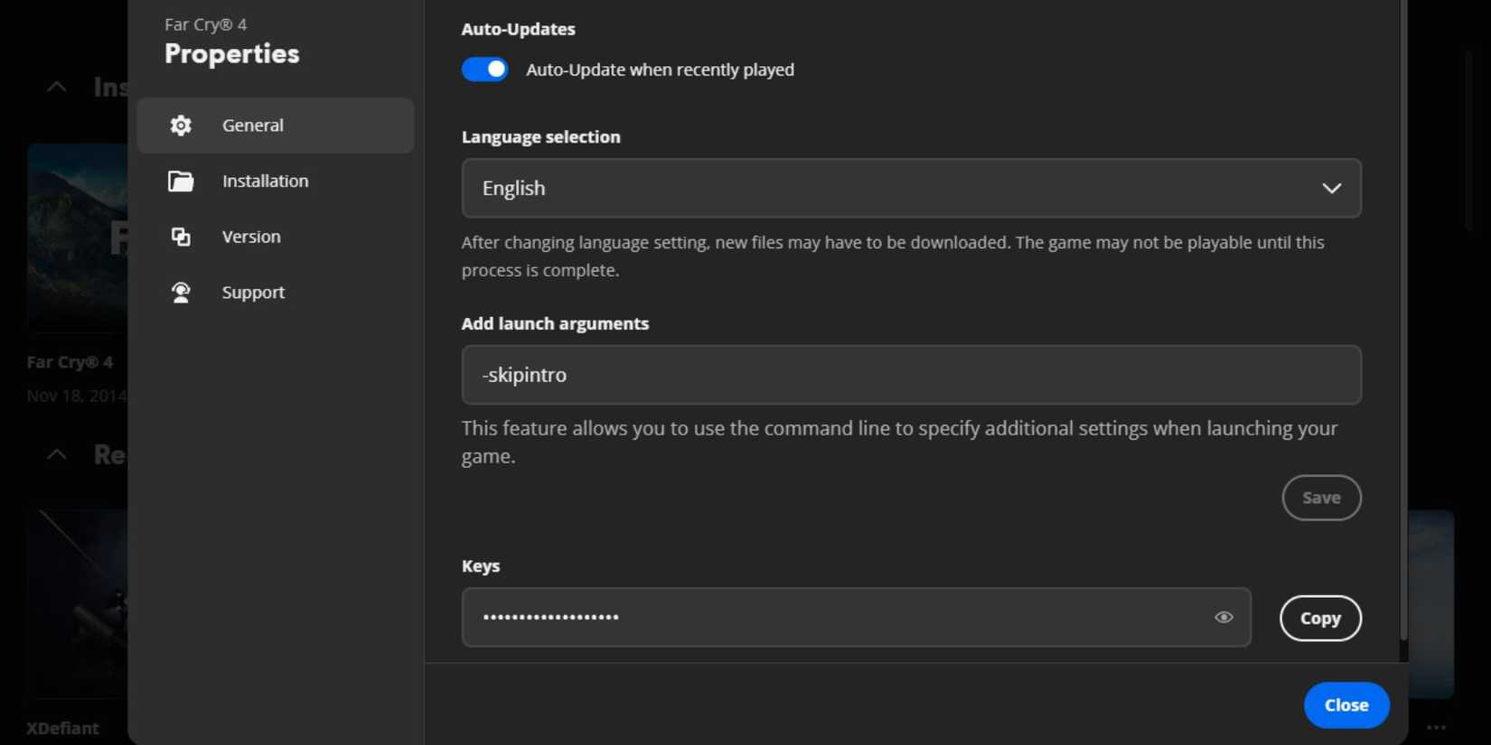Copy the game key
1491x745 pixels.
pyautogui.click(x=1320, y=618)
